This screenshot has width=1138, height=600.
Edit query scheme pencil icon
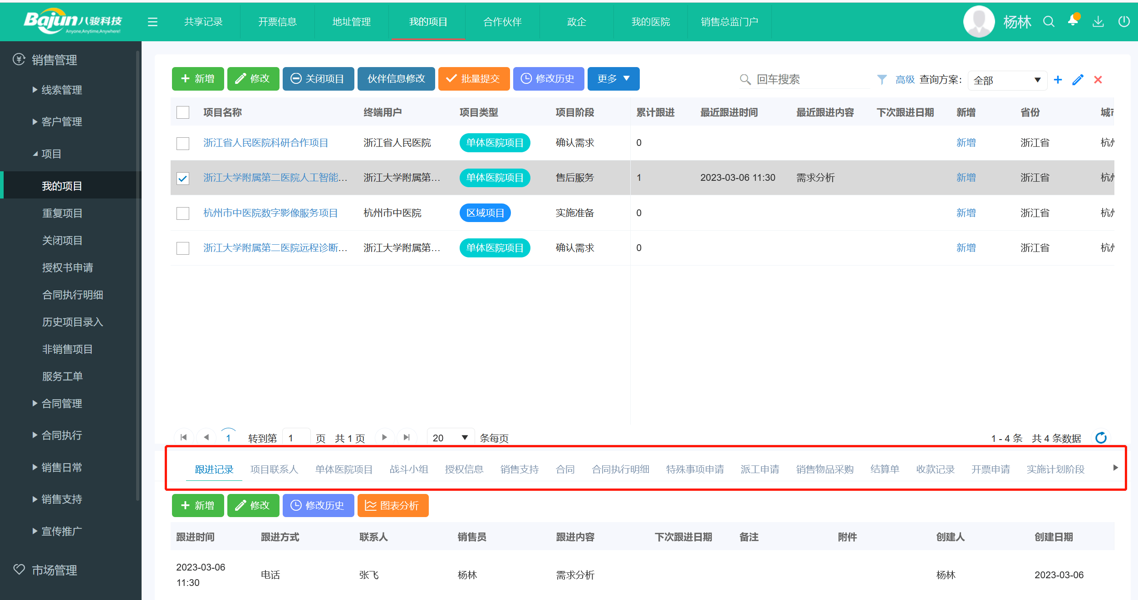click(1078, 80)
